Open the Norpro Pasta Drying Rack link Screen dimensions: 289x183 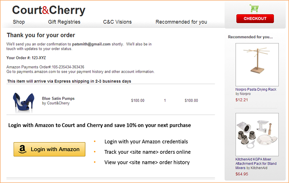tap(256, 89)
